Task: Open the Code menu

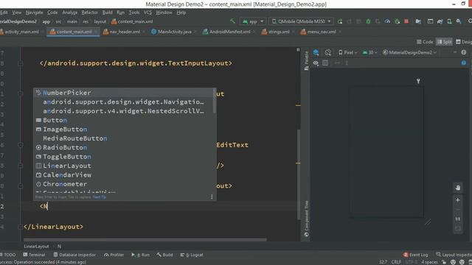Action: tap(52, 13)
